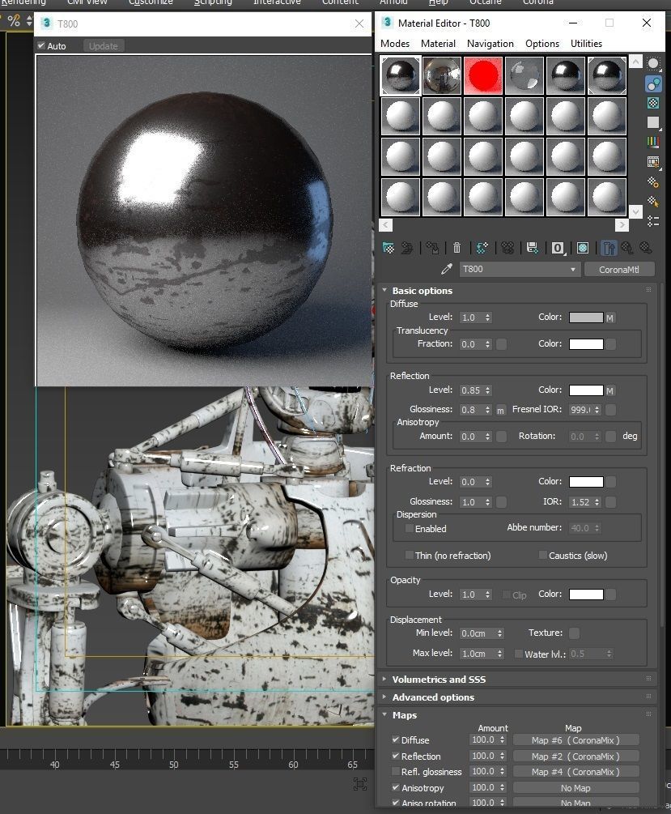Open Sample Type flyout icon

pyautogui.click(x=653, y=64)
